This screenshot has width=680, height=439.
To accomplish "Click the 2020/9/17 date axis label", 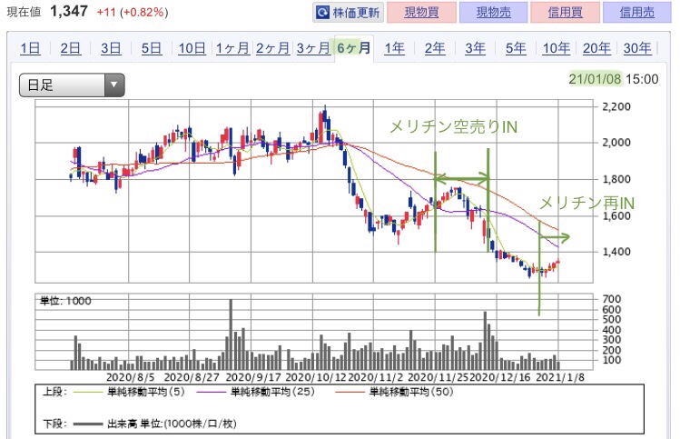I will (x=253, y=377).
